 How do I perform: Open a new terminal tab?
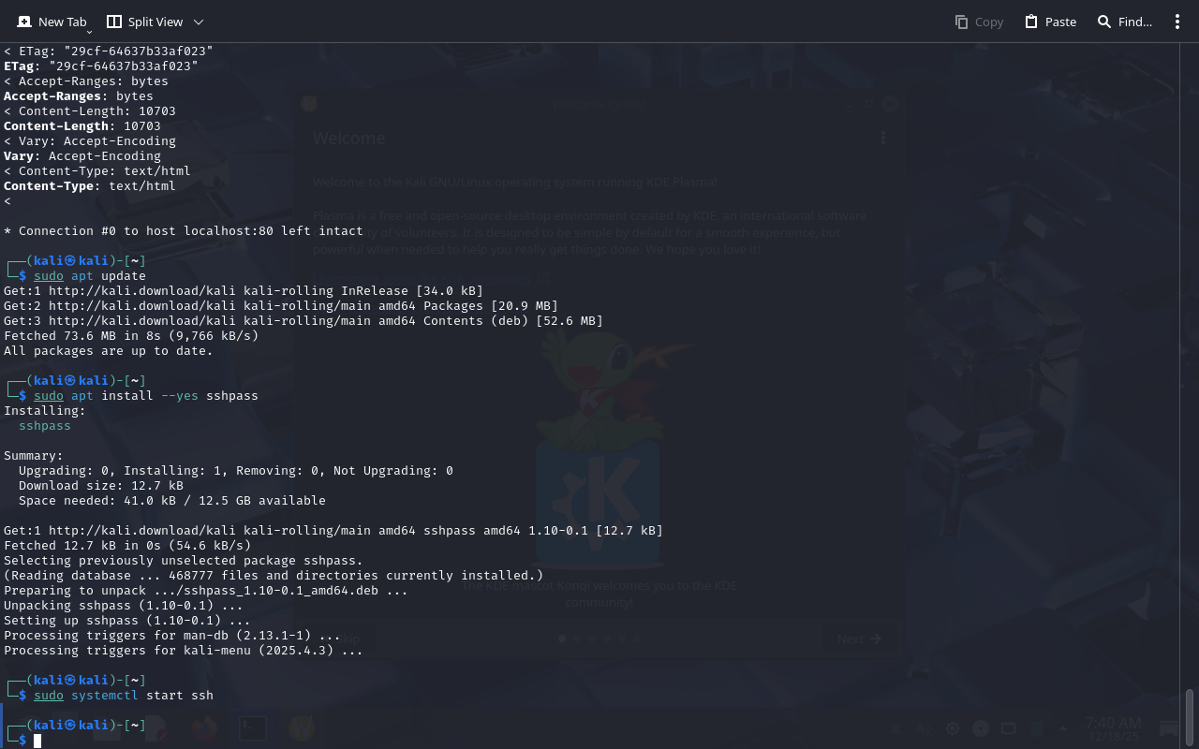pyautogui.click(x=52, y=22)
